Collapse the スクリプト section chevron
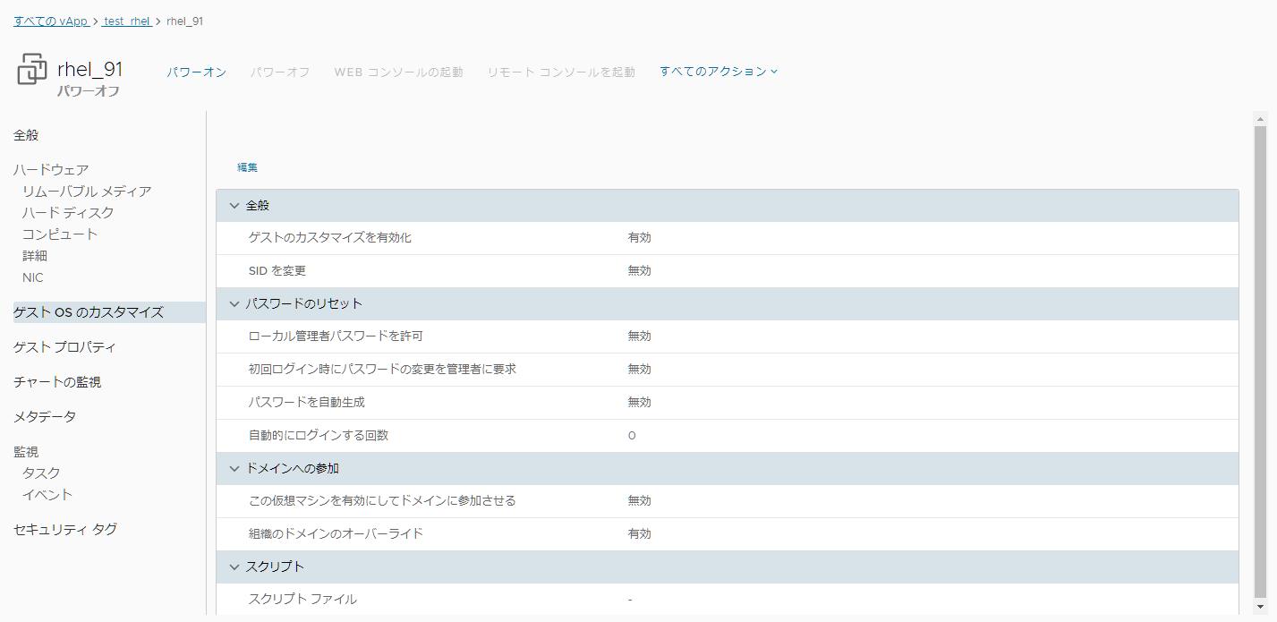The image size is (1277, 622). point(234,567)
